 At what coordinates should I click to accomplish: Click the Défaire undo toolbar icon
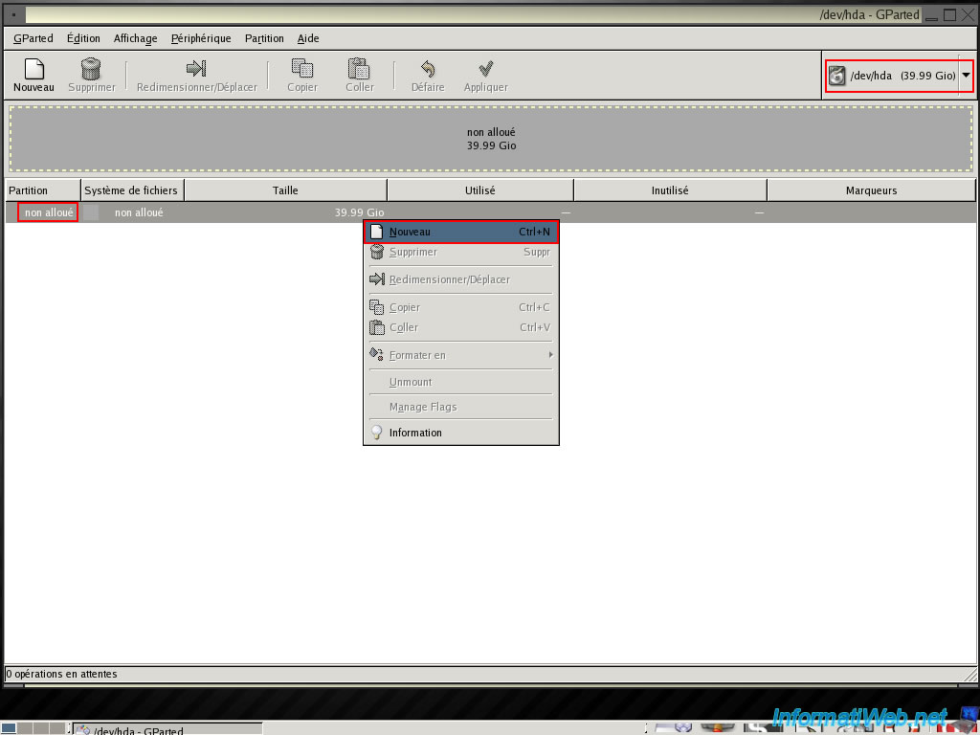[x=428, y=68]
